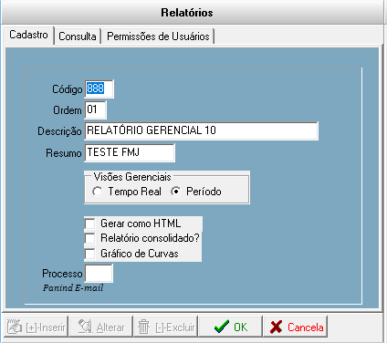The image size is (387, 343).
Task: Click the Cancela button
Action: coord(296,327)
